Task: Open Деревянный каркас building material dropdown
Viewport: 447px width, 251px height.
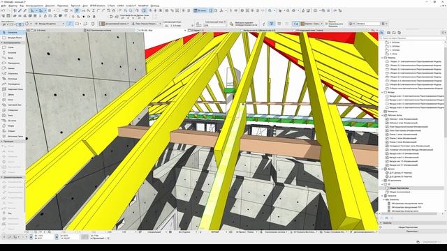Action: 115,24
